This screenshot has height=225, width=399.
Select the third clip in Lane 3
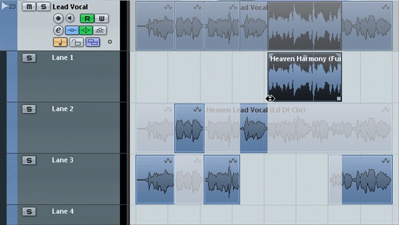(222, 179)
